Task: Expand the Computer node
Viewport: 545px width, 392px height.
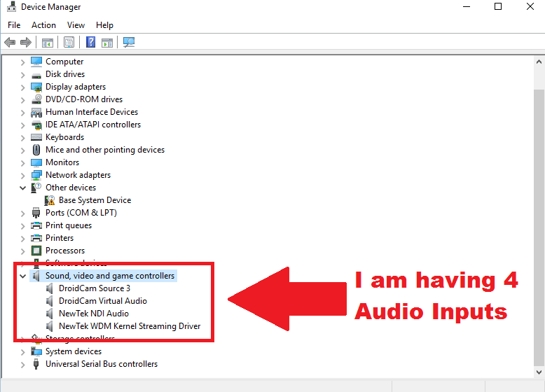Action: (23, 62)
